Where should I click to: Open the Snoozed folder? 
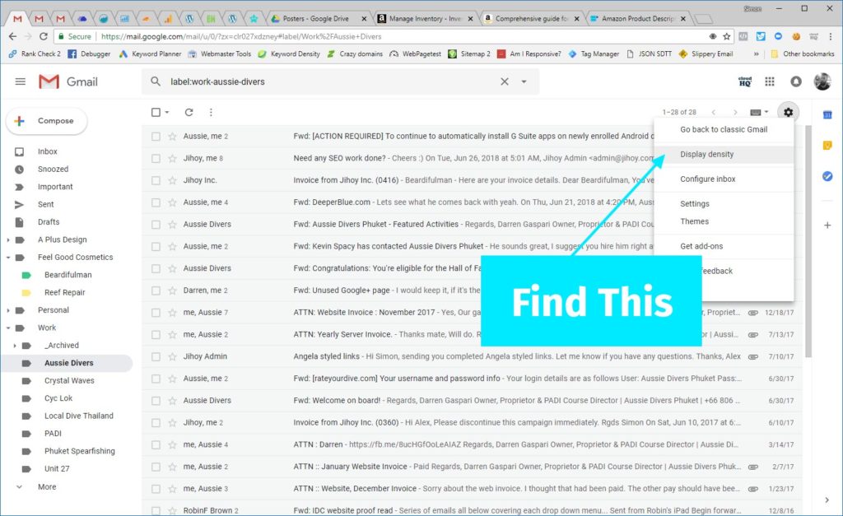(x=53, y=170)
